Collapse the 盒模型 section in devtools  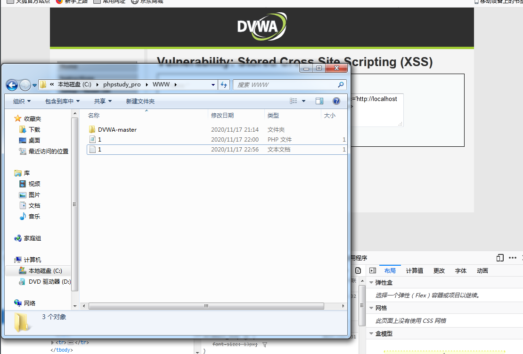coord(371,333)
